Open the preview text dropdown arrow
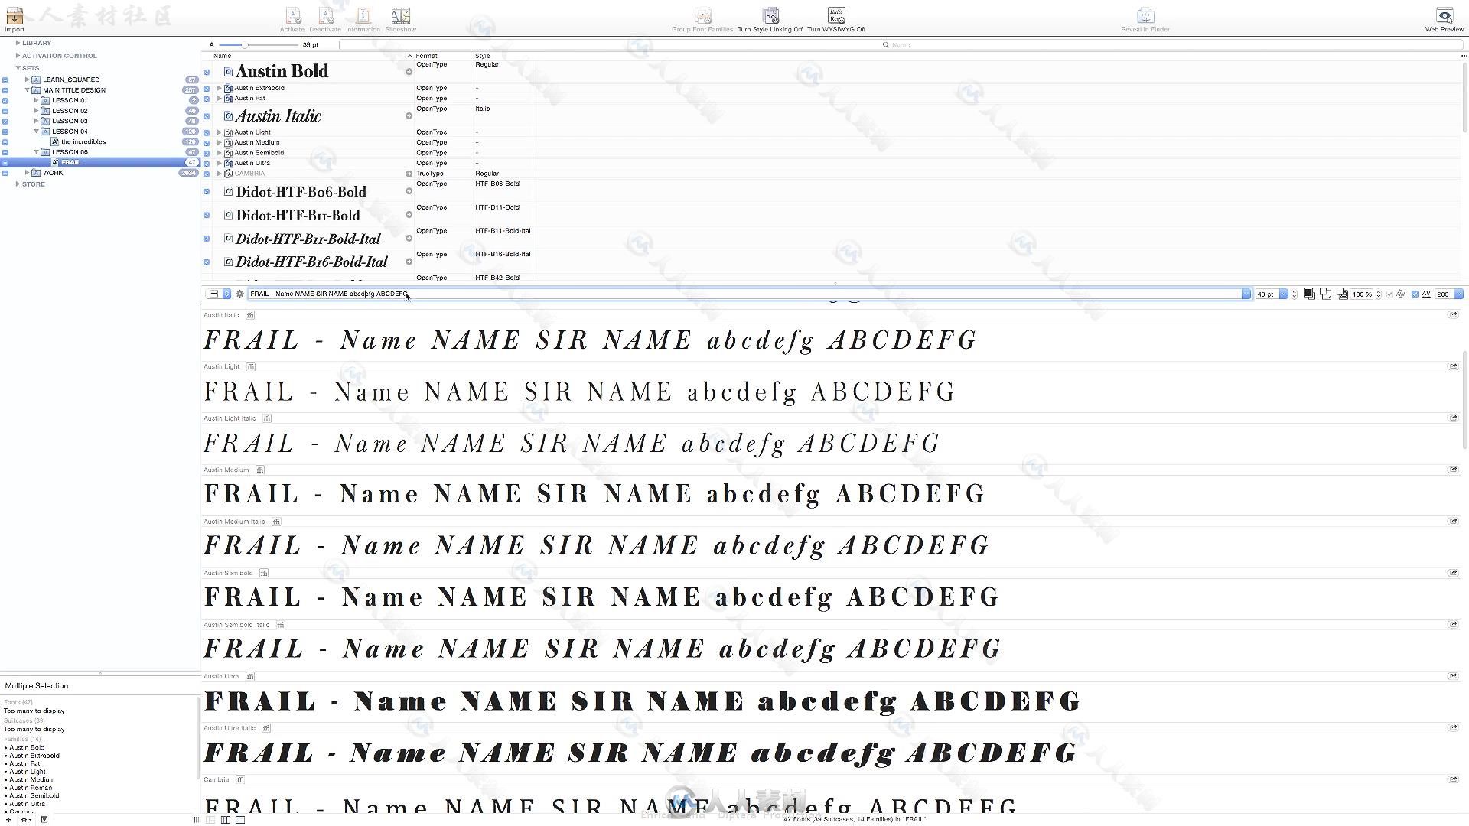 tap(1246, 294)
